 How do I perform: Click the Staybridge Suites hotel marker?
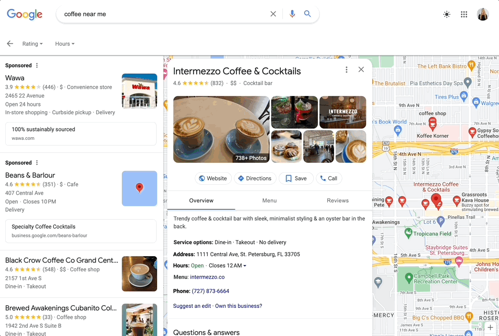coord(459,261)
